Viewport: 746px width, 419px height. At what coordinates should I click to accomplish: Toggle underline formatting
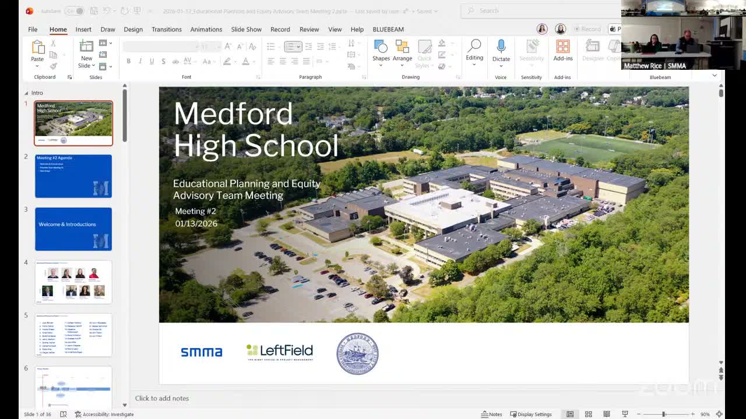tap(152, 61)
